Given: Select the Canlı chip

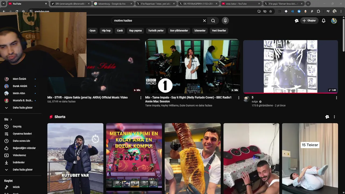Looking at the screenshot, I should tap(120, 31).
